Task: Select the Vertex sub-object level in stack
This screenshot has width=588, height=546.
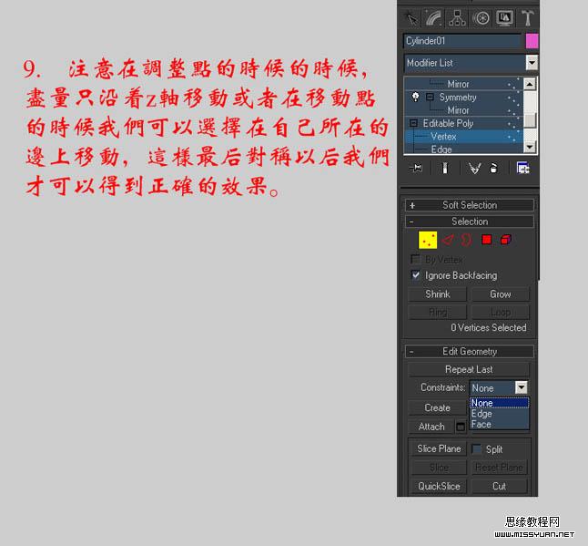Action: tap(443, 137)
